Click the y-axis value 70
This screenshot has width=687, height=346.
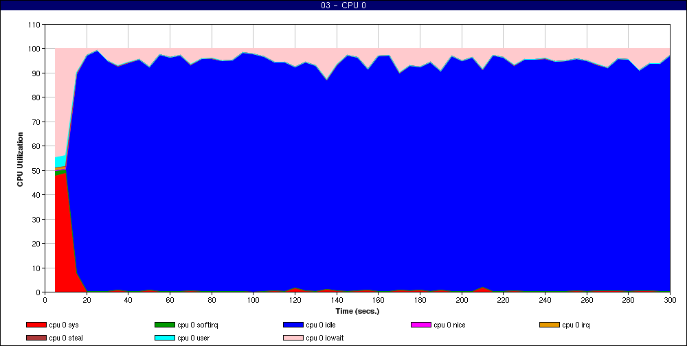tap(36, 122)
